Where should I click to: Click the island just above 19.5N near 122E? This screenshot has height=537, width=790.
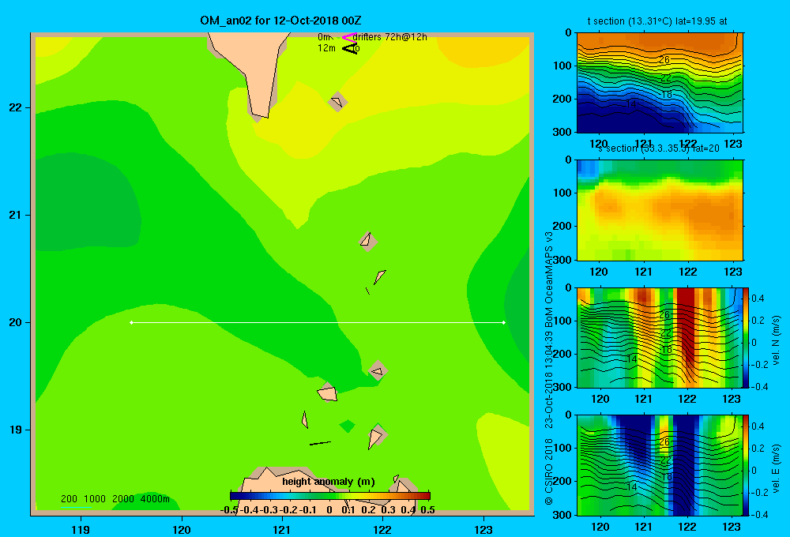click(378, 371)
